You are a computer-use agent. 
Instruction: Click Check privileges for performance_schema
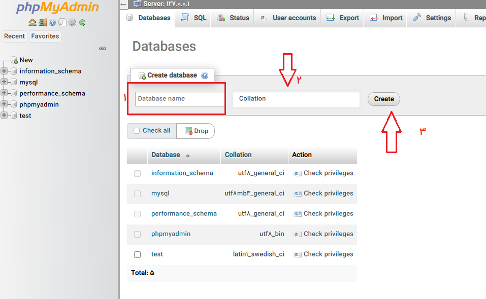(x=328, y=214)
